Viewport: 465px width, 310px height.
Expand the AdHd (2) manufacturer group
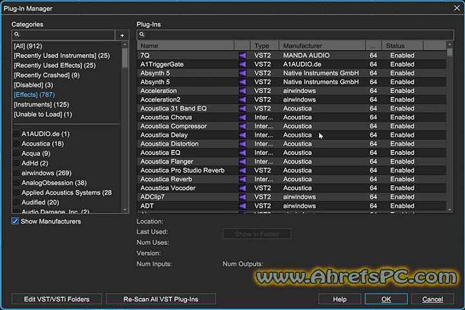[x=17, y=163]
